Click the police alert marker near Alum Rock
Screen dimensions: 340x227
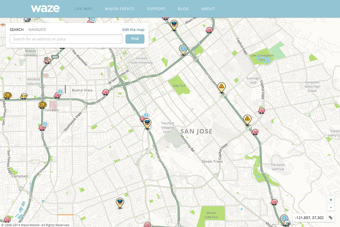pos(173,24)
